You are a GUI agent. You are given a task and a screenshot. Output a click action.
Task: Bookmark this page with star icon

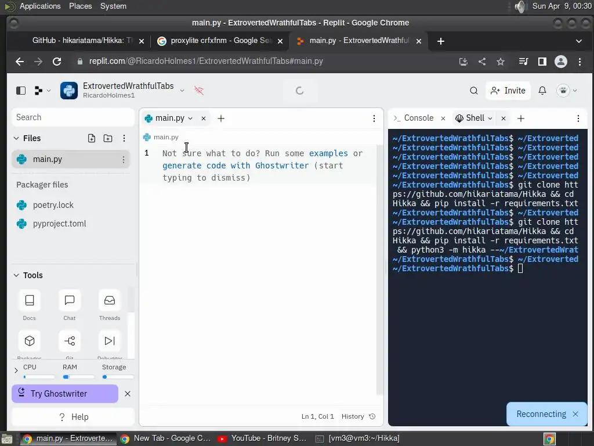[x=501, y=62]
